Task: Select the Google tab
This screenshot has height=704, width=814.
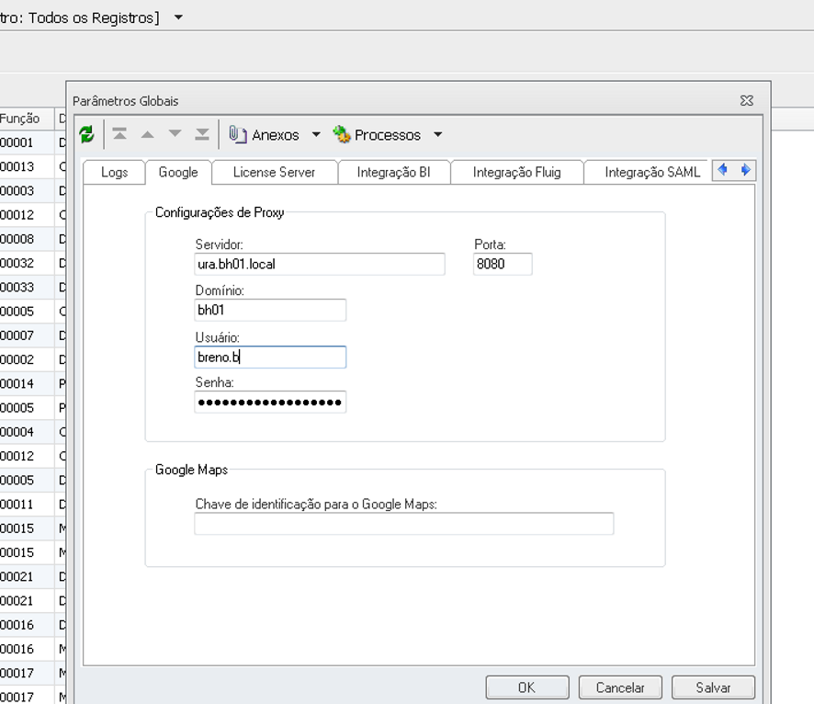Action: [x=178, y=172]
